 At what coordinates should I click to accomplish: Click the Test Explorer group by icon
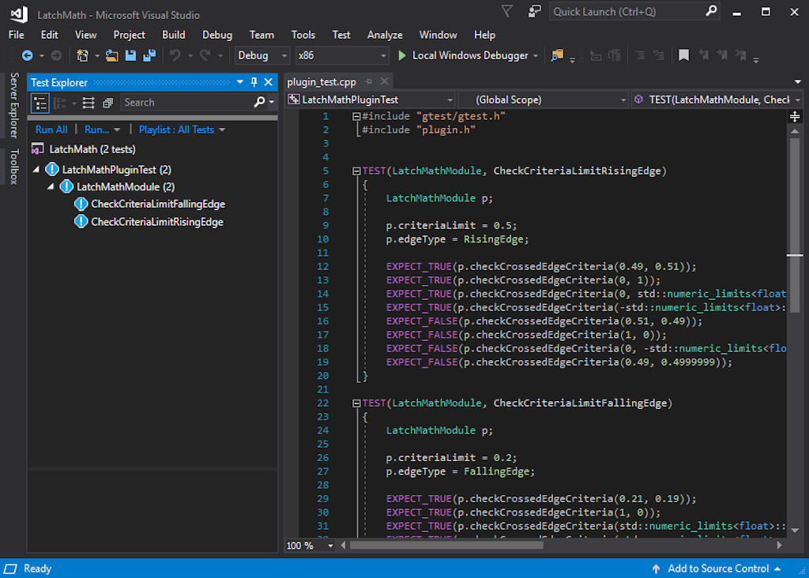click(60, 103)
